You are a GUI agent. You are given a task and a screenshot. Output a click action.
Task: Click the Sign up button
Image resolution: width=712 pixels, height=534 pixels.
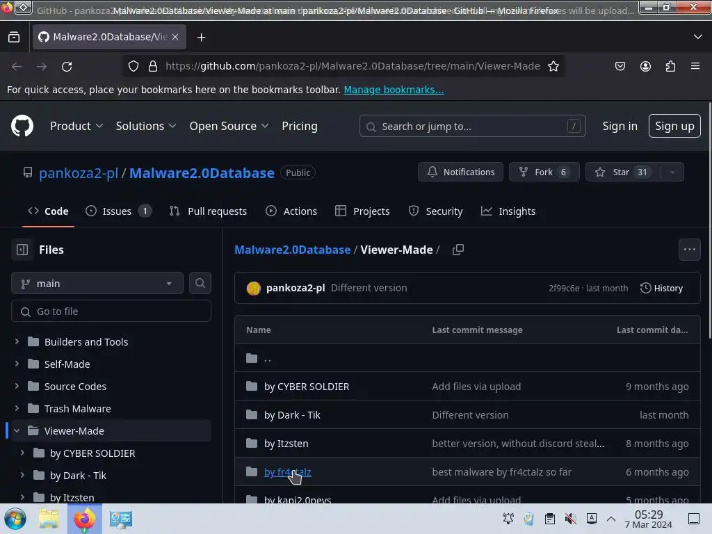(x=674, y=126)
